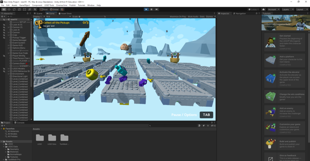Open Add an enemy tutorial
This screenshot has width=310, height=161.
tap(285, 112)
